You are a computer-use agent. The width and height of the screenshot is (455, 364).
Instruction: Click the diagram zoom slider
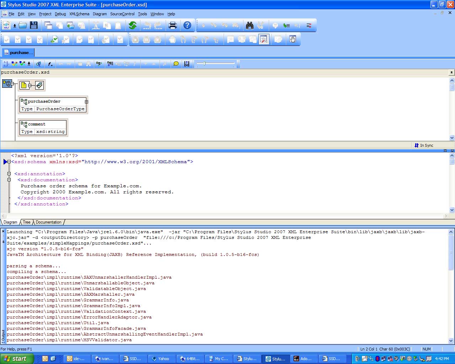tap(204, 64)
